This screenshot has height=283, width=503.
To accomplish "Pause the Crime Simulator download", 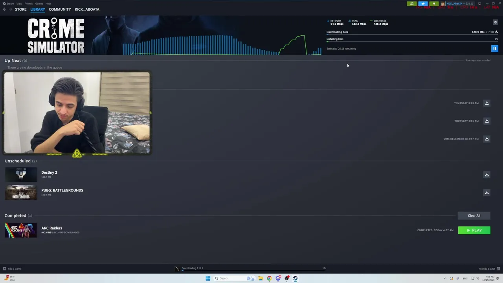I will [x=494, y=49].
